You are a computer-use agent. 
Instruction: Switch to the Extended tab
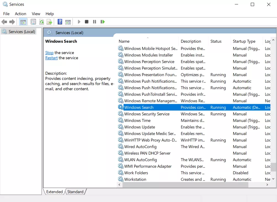click(54, 192)
